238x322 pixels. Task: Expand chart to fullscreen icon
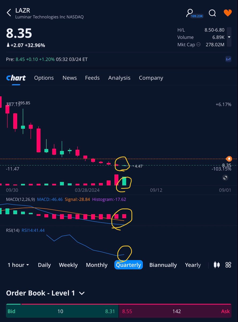225,178
